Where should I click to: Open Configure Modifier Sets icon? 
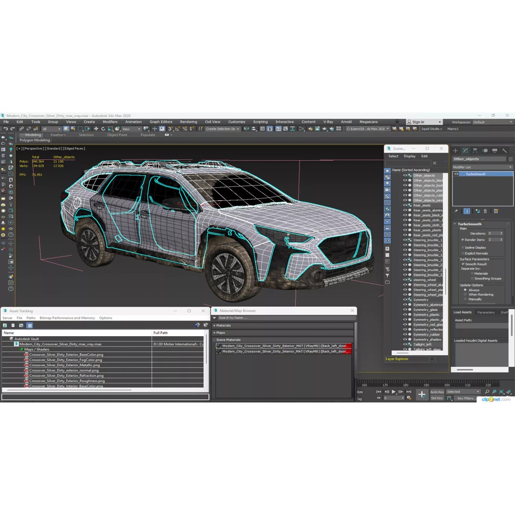496,211
